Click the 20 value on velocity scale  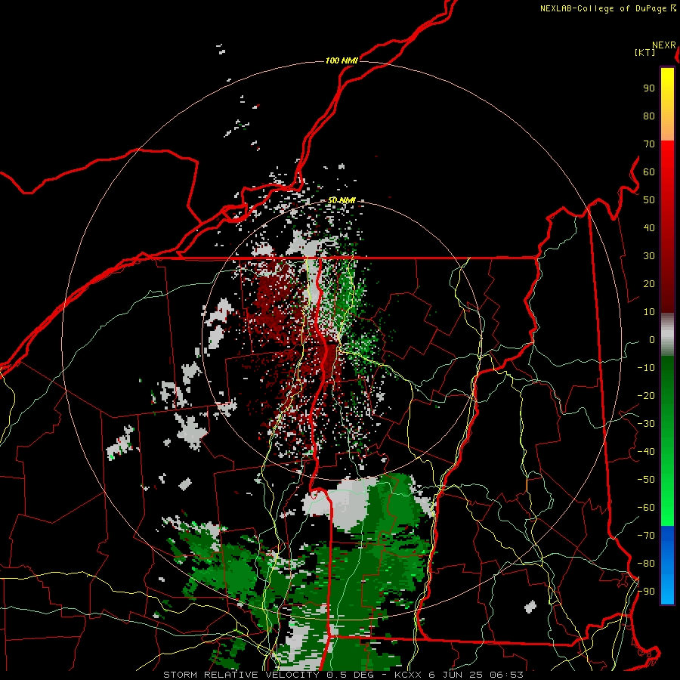[x=649, y=284]
